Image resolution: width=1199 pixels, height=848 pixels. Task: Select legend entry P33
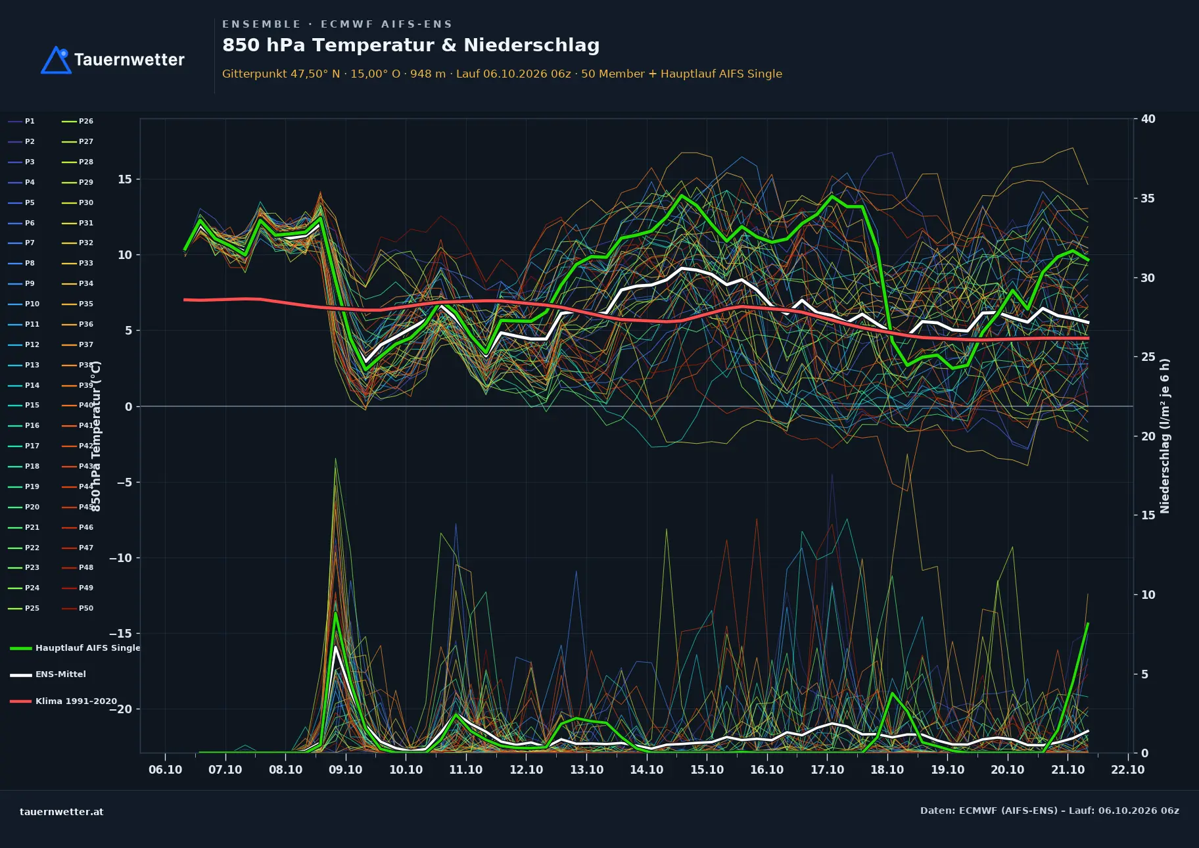78,263
